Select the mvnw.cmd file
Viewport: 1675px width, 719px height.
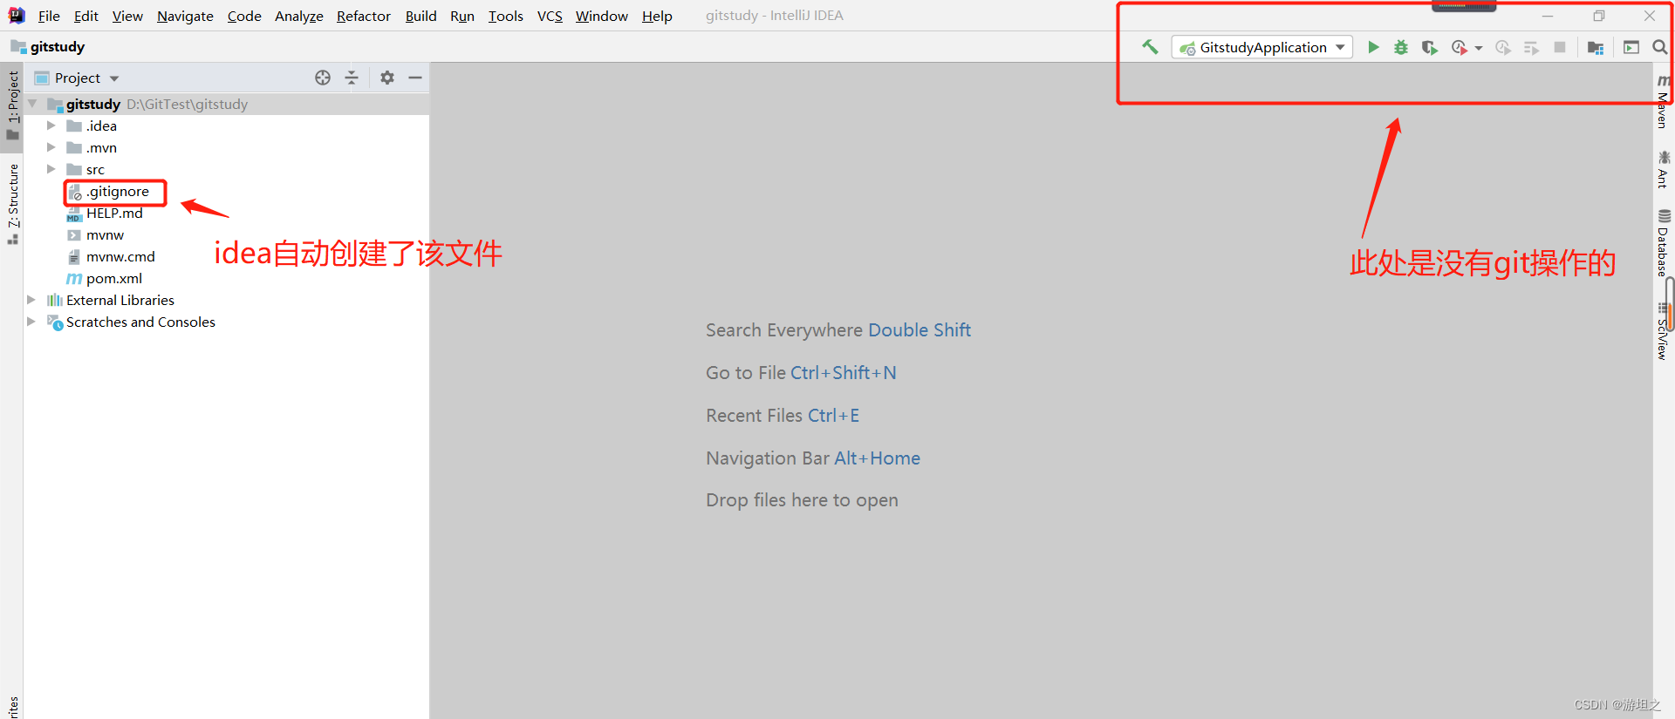pyautogui.click(x=120, y=256)
